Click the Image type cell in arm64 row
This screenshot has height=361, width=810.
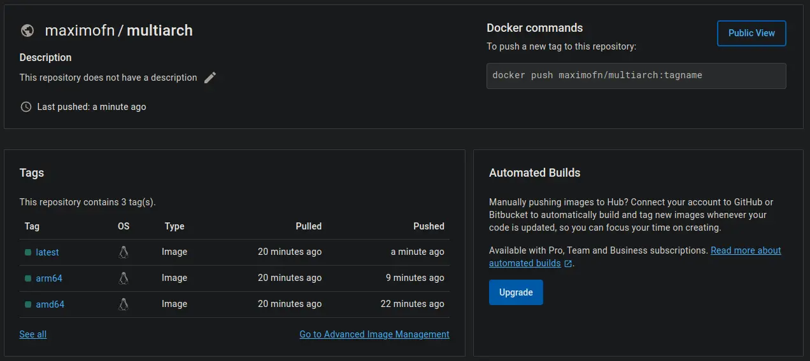coord(174,278)
